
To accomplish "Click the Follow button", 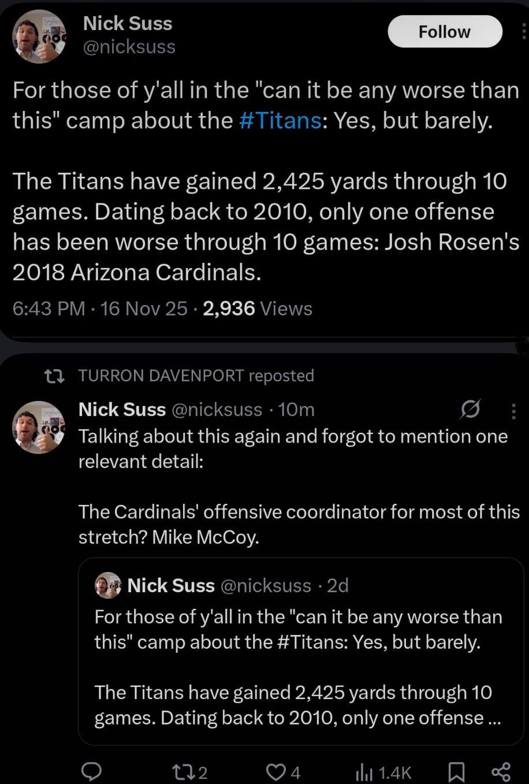I will pos(445,32).
